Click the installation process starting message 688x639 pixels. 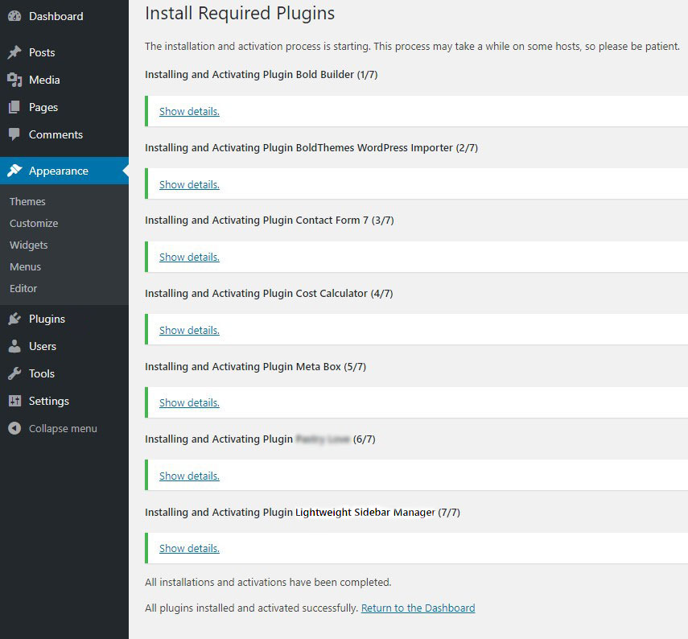pos(412,47)
